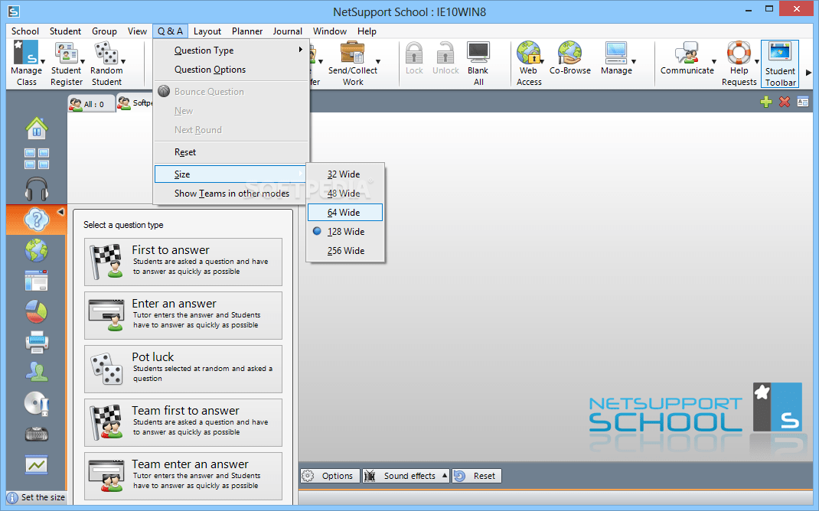This screenshot has height=511, width=819.
Task: Open keyboard monitoring view in sidebar
Action: 37,434
